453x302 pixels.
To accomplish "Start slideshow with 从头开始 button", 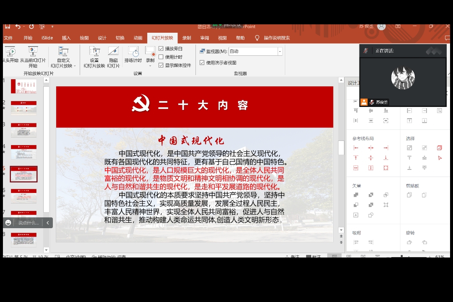I will 10,55.
